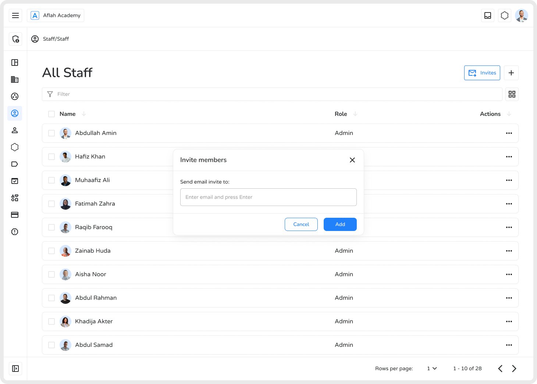
Task: Sort by the Role column arrow
Action: [x=355, y=114]
